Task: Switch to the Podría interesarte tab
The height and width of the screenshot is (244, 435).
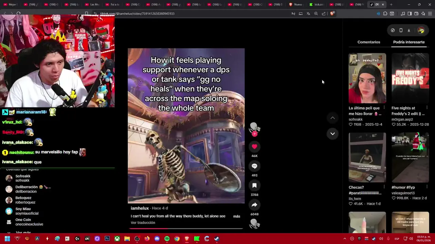Action: coord(409,42)
